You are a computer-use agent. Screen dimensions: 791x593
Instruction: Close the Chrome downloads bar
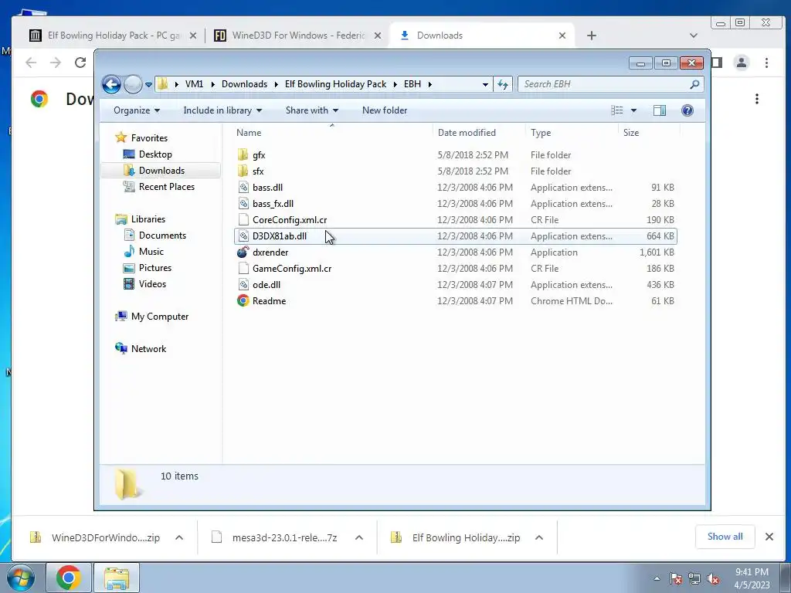[x=769, y=537]
